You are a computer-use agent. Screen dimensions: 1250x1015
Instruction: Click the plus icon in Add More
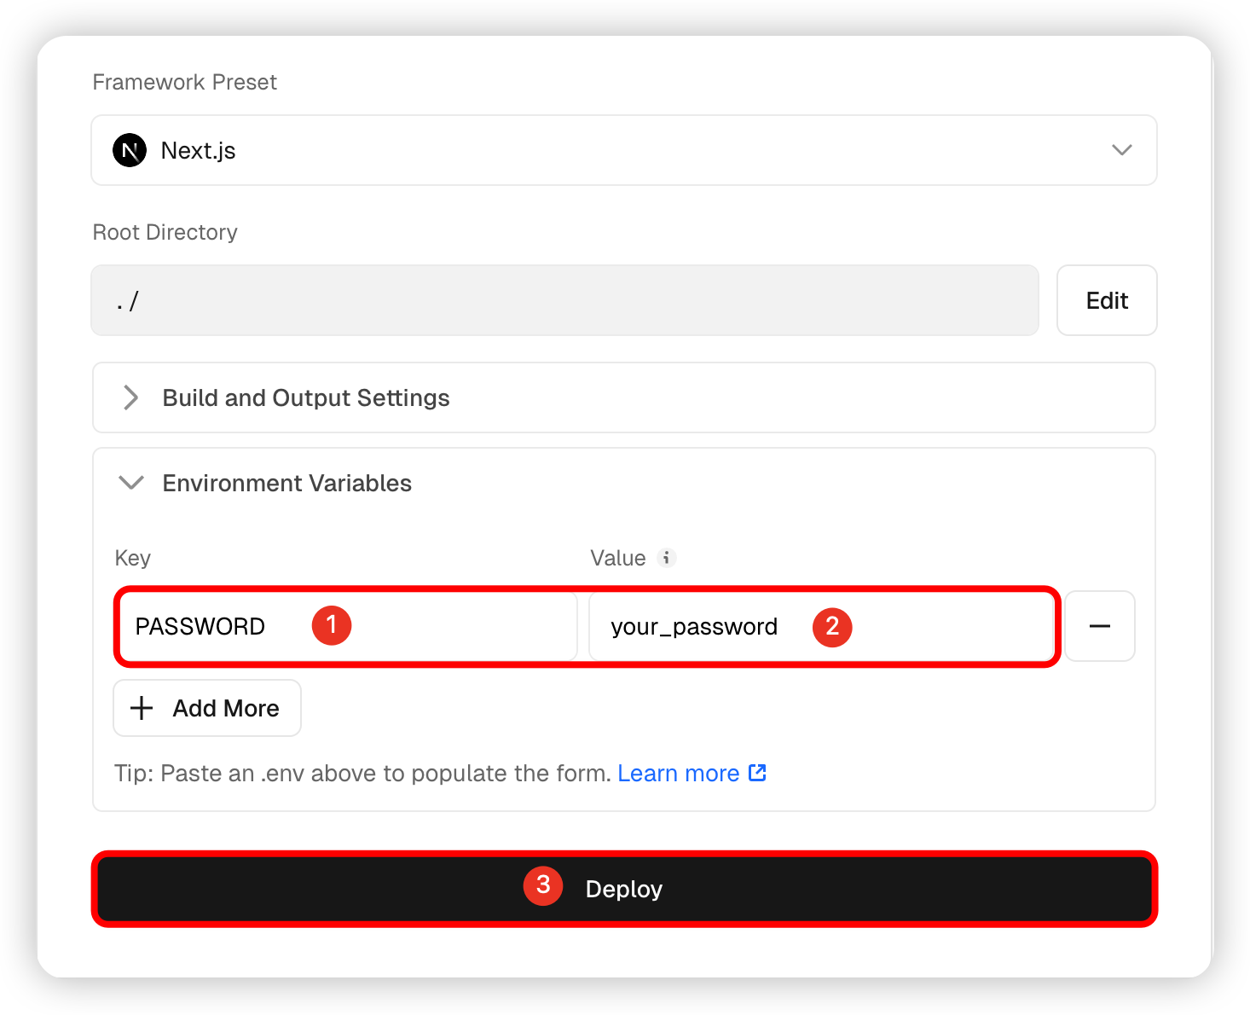[x=142, y=708]
